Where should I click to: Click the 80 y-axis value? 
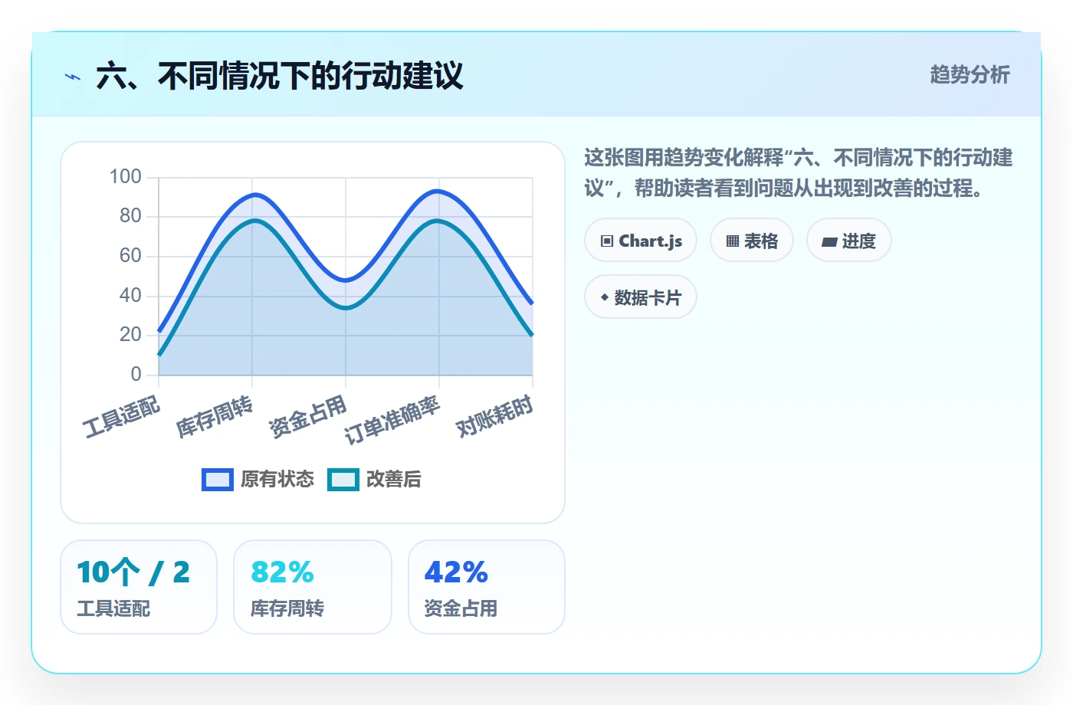tap(131, 216)
